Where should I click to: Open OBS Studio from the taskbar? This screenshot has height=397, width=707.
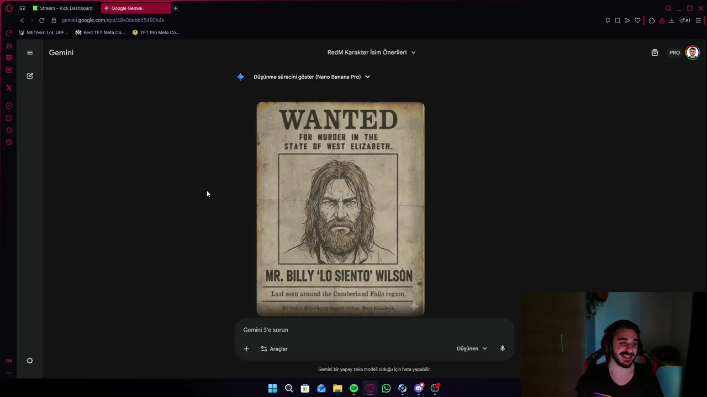pos(435,388)
